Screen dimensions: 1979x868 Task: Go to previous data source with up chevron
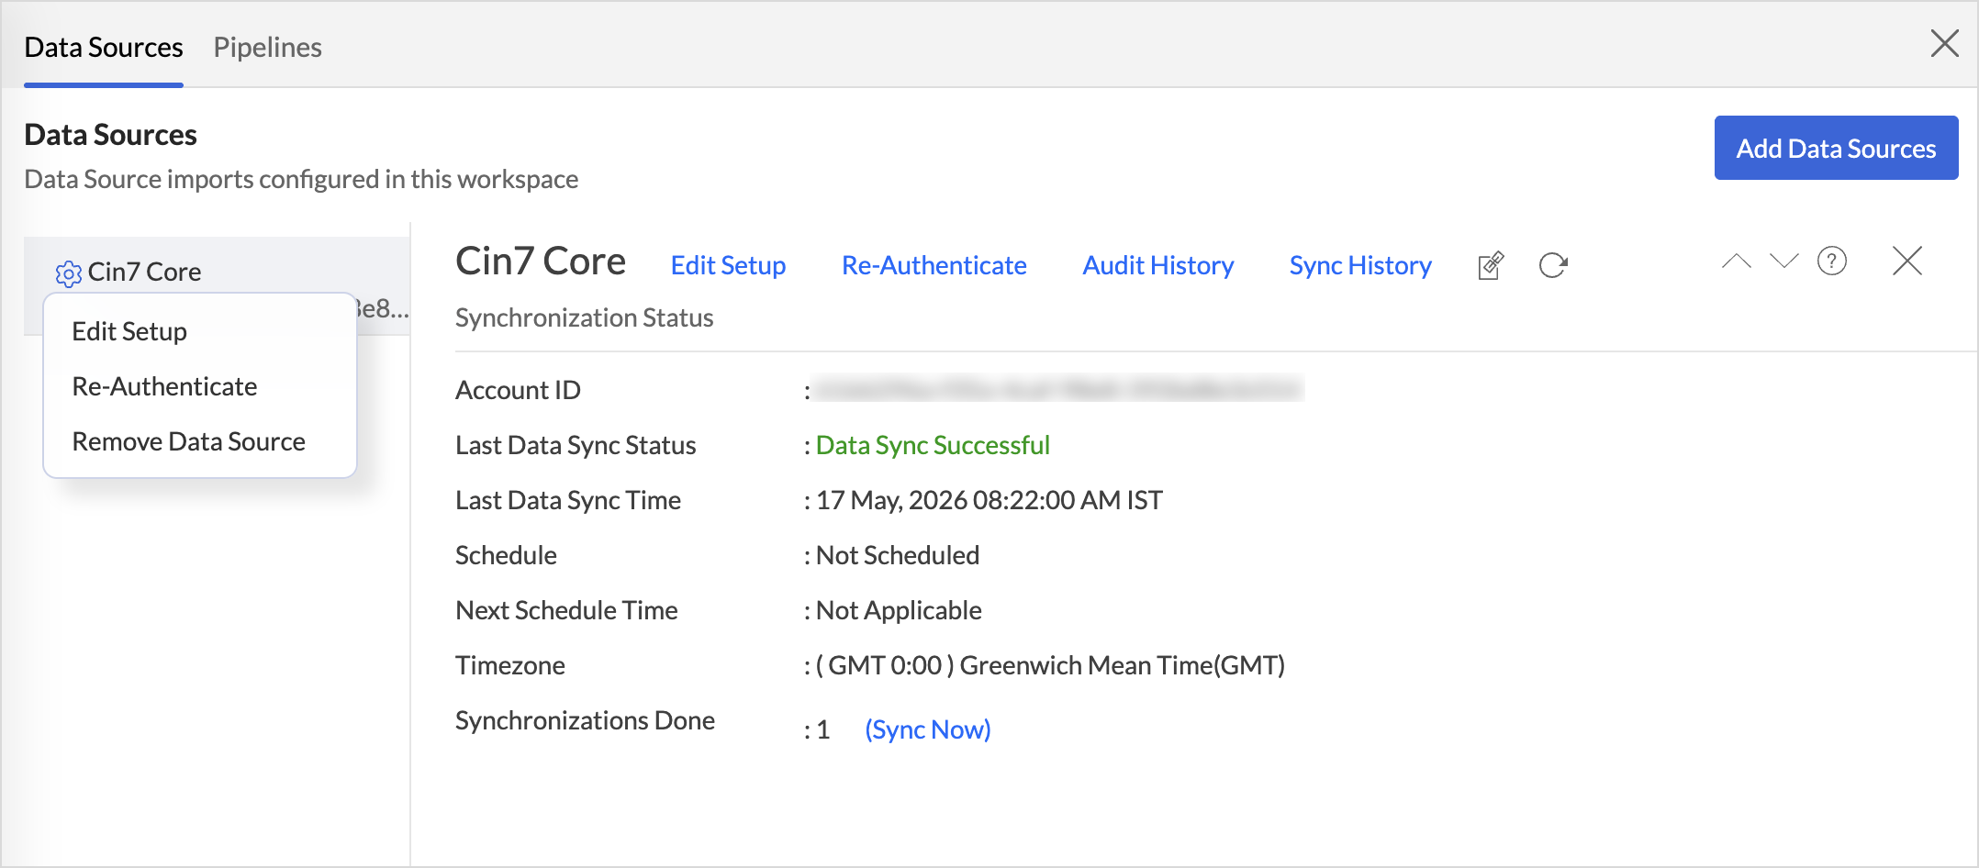point(1736,262)
